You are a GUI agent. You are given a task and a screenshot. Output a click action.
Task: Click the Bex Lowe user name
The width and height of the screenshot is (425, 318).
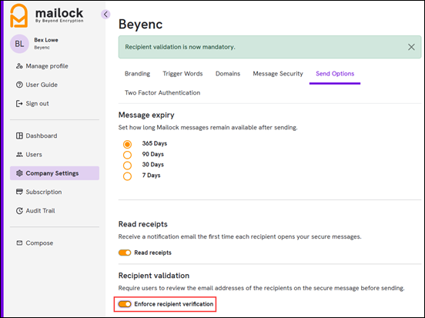46,40
